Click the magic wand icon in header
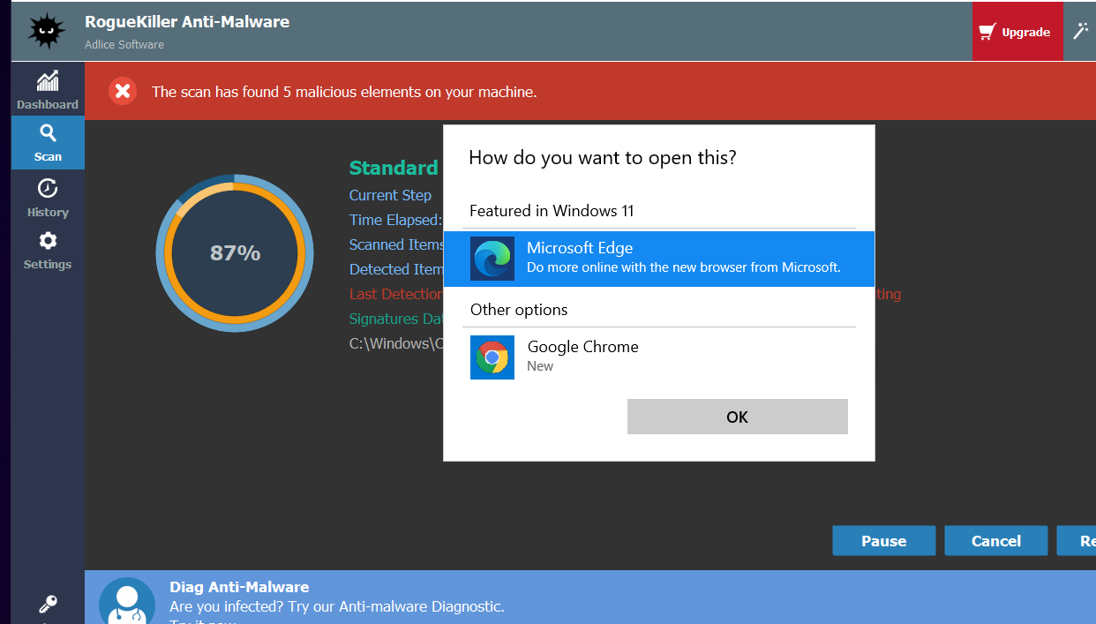Viewport: 1096px width, 624px height. coord(1080,31)
